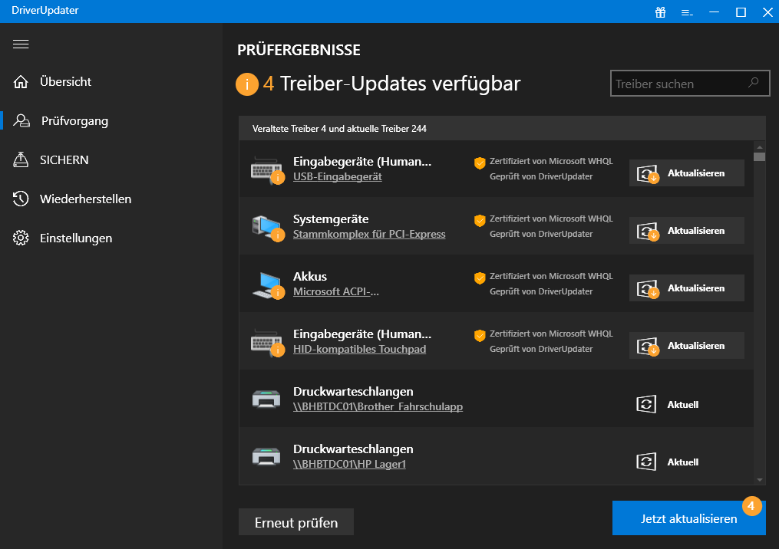Click the magnifier icon in search box
The image size is (779, 549).
(x=754, y=83)
